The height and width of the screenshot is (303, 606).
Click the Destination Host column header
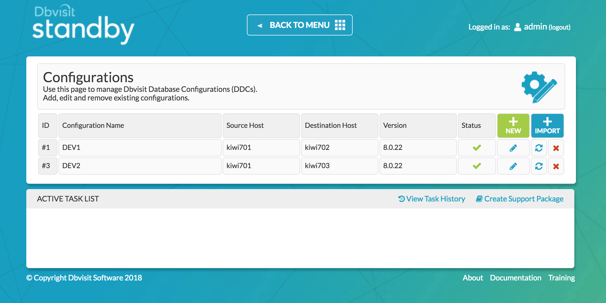pos(339,125)
